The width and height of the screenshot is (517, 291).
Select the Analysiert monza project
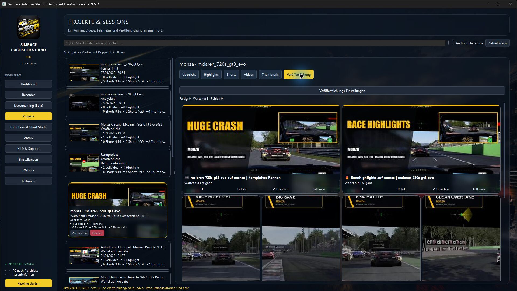[x=118, y=103]
